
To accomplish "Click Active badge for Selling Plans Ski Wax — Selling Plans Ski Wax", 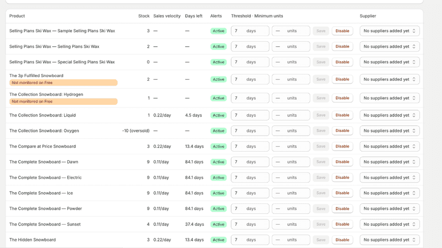I will (218, 47).
